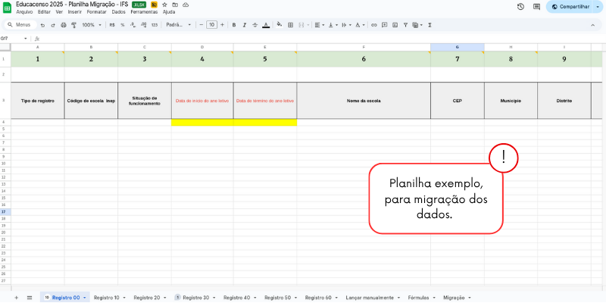
Task: Toggle bold formatting
Action: 234,25
